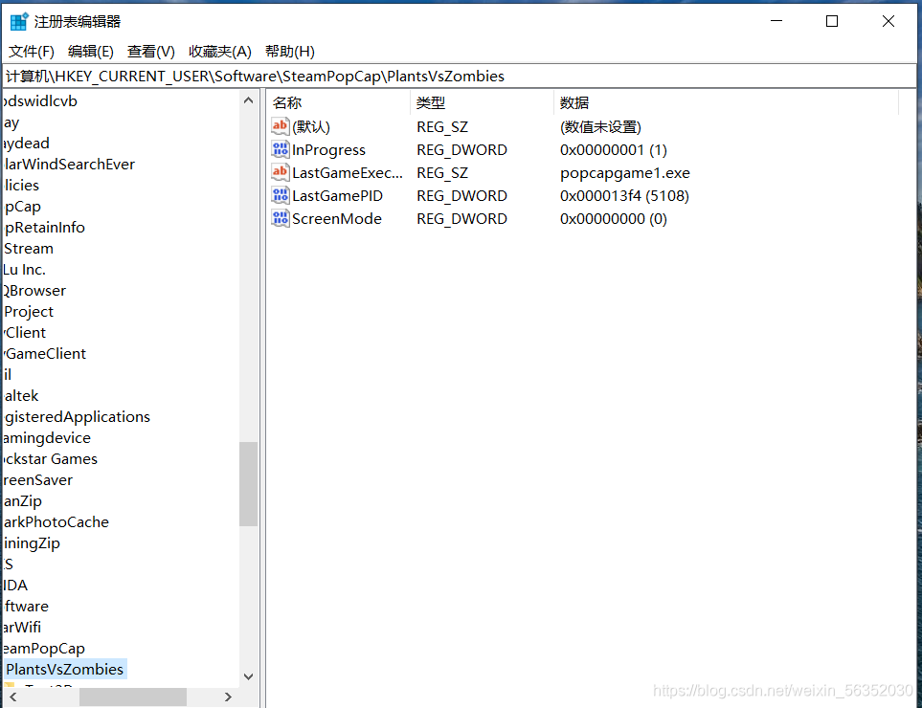This screenshot has height=708, width=922.
Task: Select the (默认) value entry
Action: [311, 127]
